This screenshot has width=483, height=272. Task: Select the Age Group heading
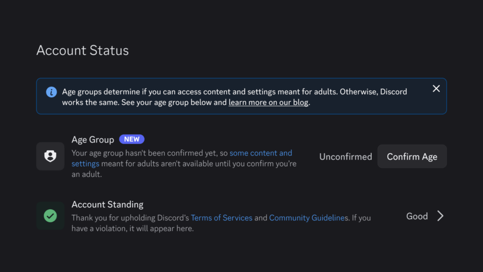click(x=93, y=140)
